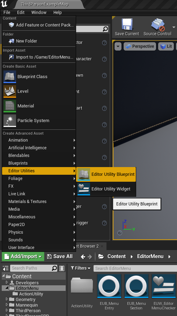
Task: Expand the Developers folder in tree
Action: (7, 283)
